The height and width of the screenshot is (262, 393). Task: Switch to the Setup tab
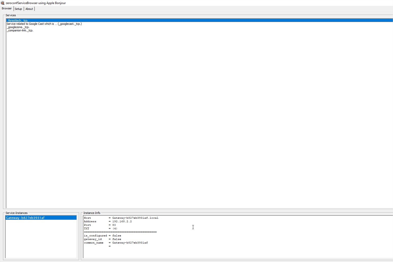coord(18,9)
